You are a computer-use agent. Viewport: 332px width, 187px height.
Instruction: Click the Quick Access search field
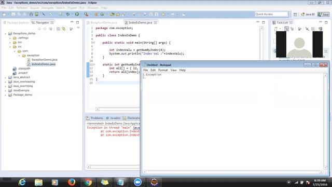[271, 14]
